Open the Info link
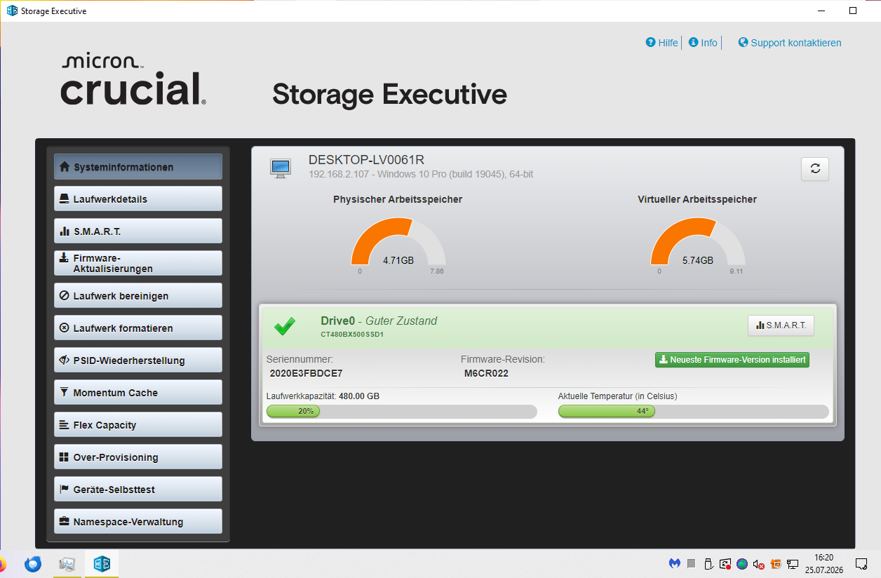Screen dimensions: 881x578 (x=703, y=43)
